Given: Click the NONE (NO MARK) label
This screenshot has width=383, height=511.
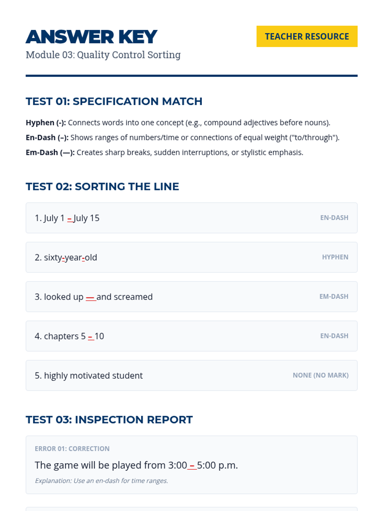Looking at the screenshot, I should 320,376.
